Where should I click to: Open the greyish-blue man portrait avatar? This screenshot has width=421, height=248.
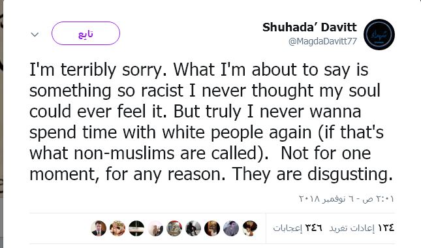click(231, 228)
